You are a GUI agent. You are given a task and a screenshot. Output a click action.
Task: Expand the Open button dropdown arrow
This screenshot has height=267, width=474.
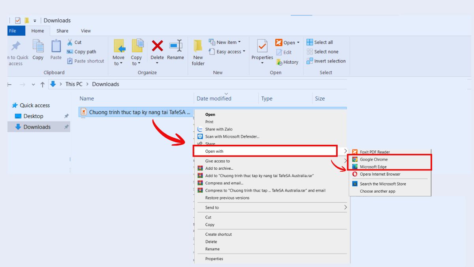[x=298, y=43]
